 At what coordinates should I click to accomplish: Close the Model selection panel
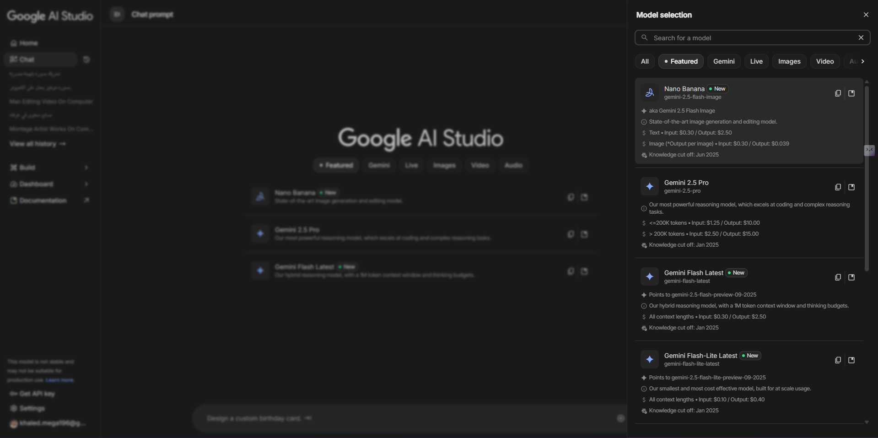[x=866, y=15]
